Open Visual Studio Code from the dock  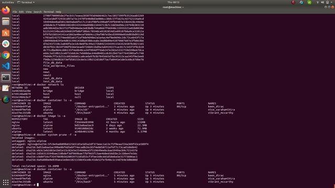(6, 66)
